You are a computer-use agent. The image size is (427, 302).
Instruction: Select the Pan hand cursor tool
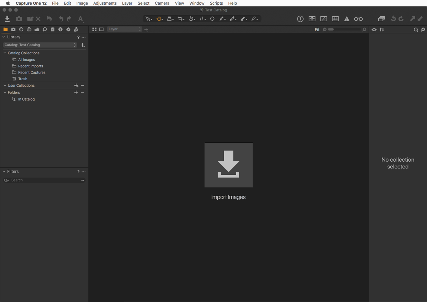159,19
